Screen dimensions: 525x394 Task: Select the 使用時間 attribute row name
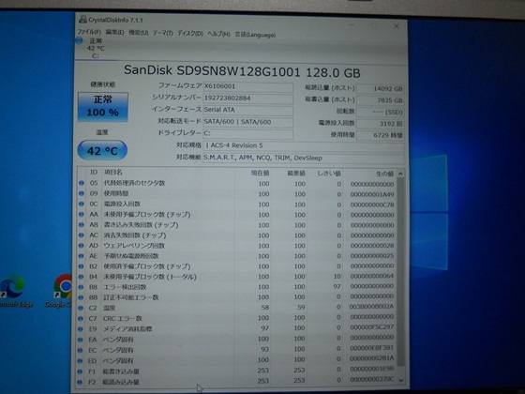pos(116,193)
